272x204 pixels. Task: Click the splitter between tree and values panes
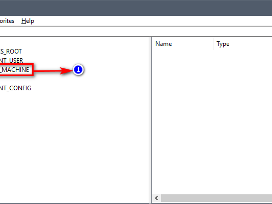150,120
